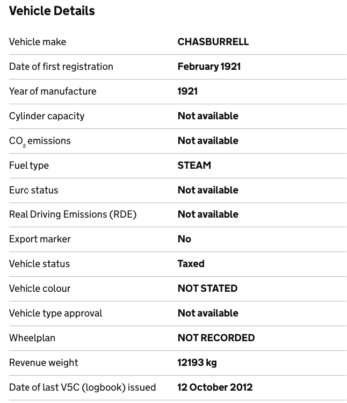The width and height of the screenshot is (347, 403).
Task: Click the Vehicle Details heading
Action: [52, 11]
